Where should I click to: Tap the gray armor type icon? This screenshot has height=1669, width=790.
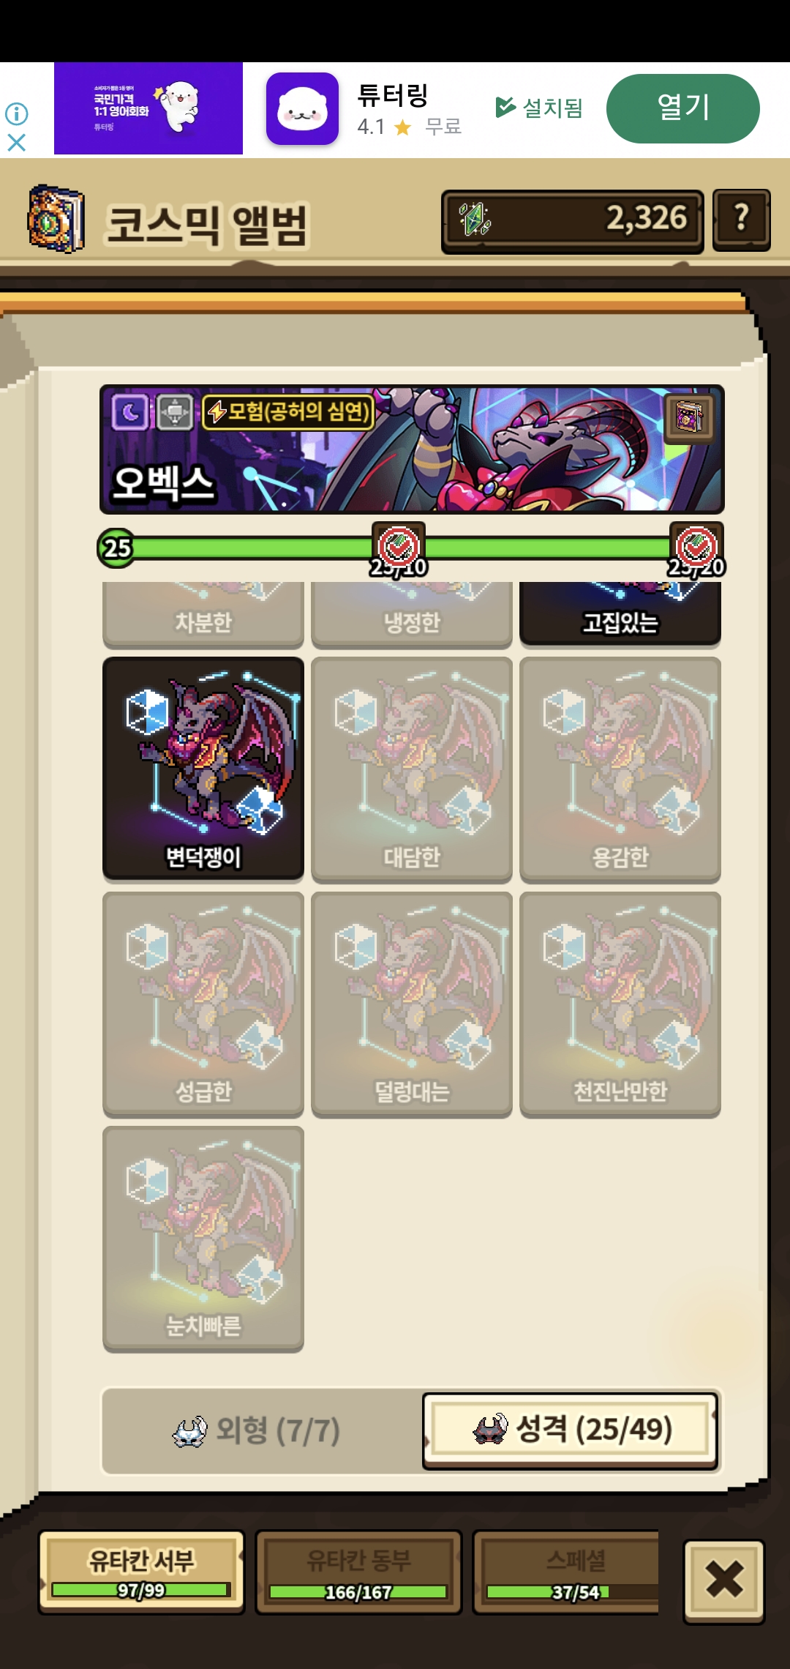click(174, 412)
